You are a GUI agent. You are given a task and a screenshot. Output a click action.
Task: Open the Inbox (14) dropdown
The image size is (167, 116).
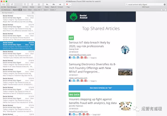coord(38,10)
